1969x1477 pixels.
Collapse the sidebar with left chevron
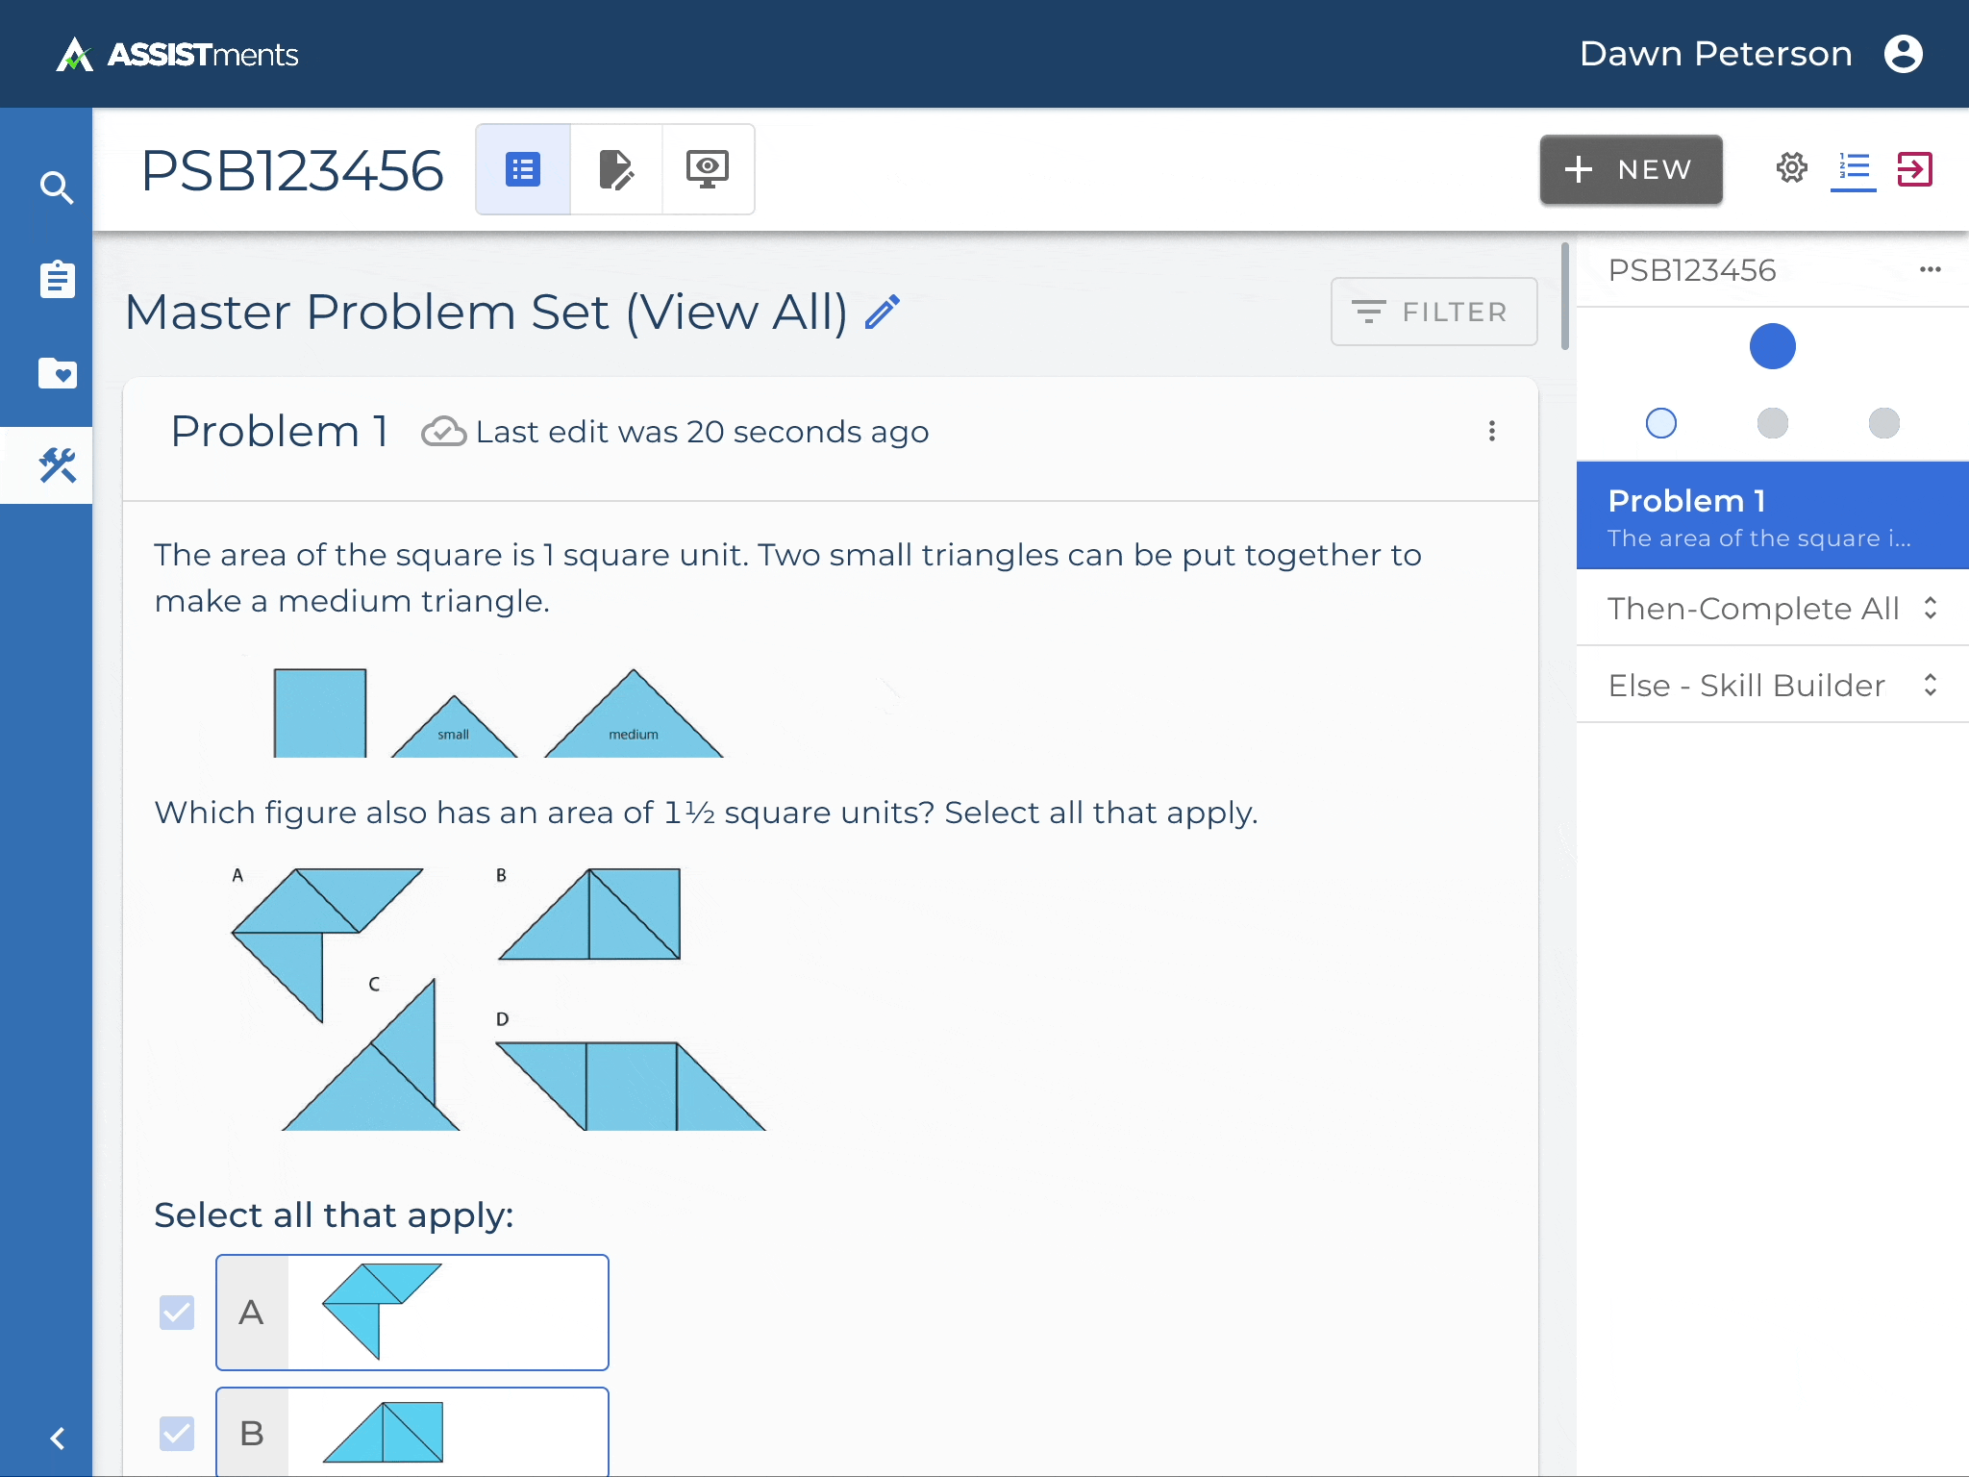click(x=57, y=1438)
